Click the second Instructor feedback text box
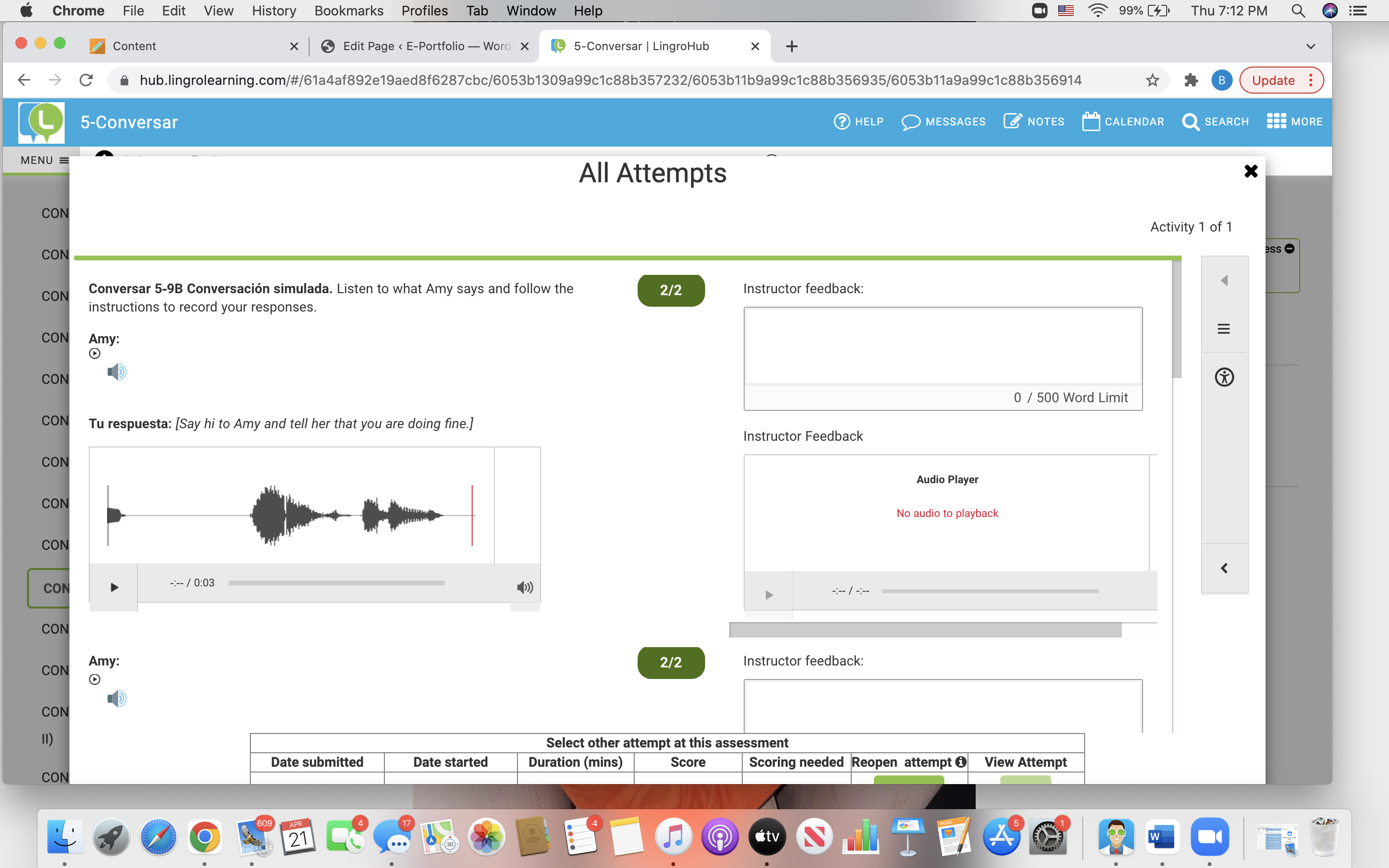Screen dimensions: 1389x868 coord(943,706)
